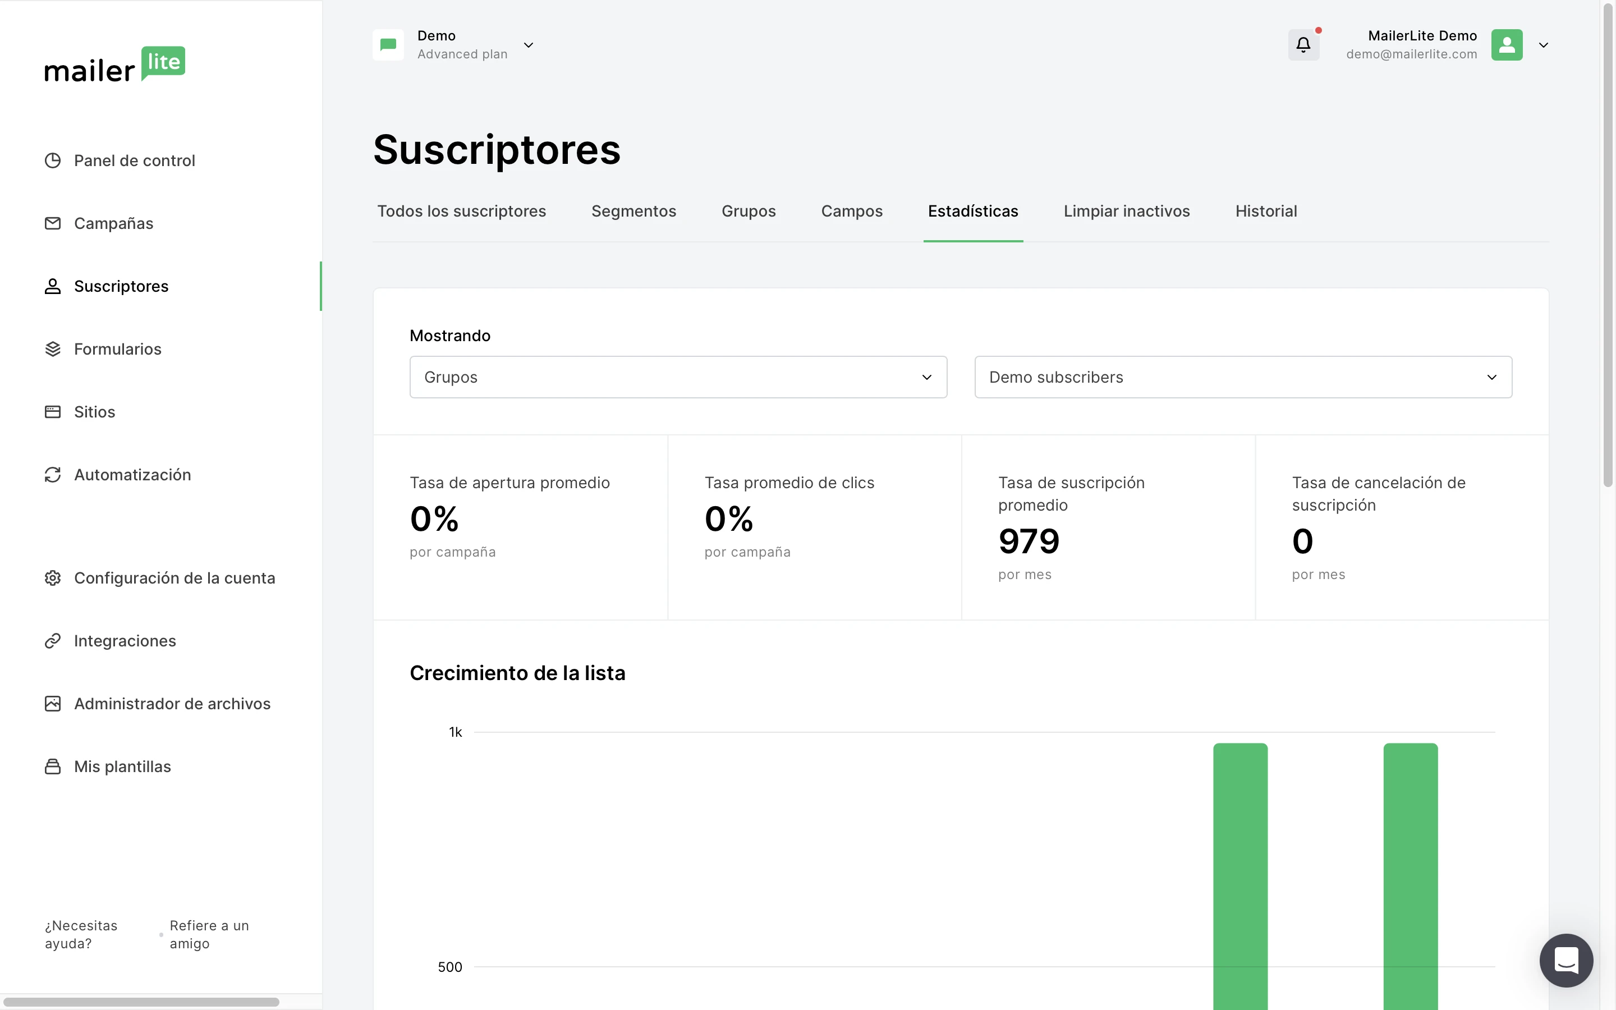1616x1010 pixels.
Task: Switch to Limpiar inactivos tab
Action: point(1127,211)
